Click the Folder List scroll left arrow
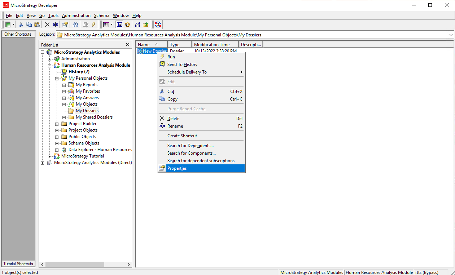 42,264
